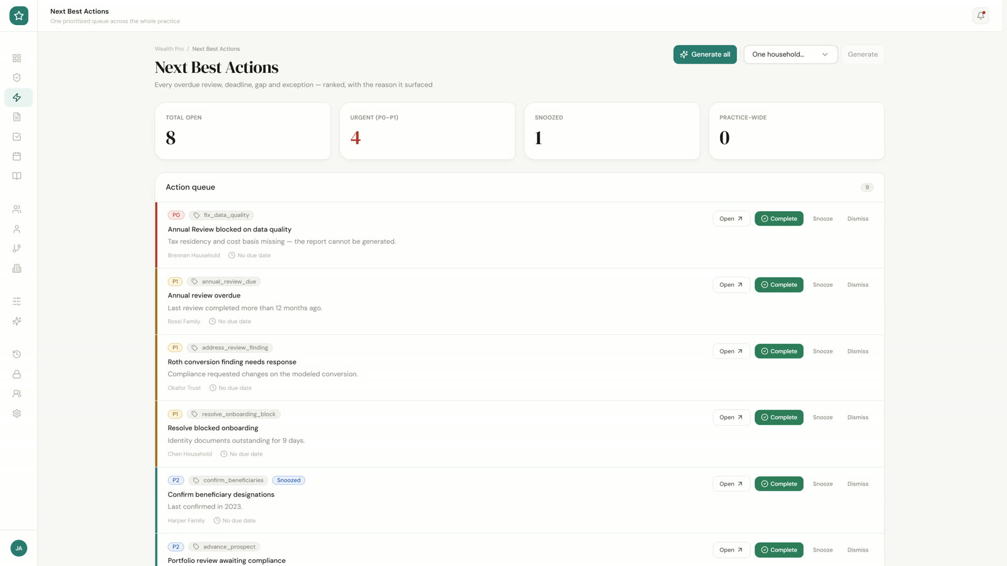Complete the Roth conversion finding action

[x=779, y=352]
